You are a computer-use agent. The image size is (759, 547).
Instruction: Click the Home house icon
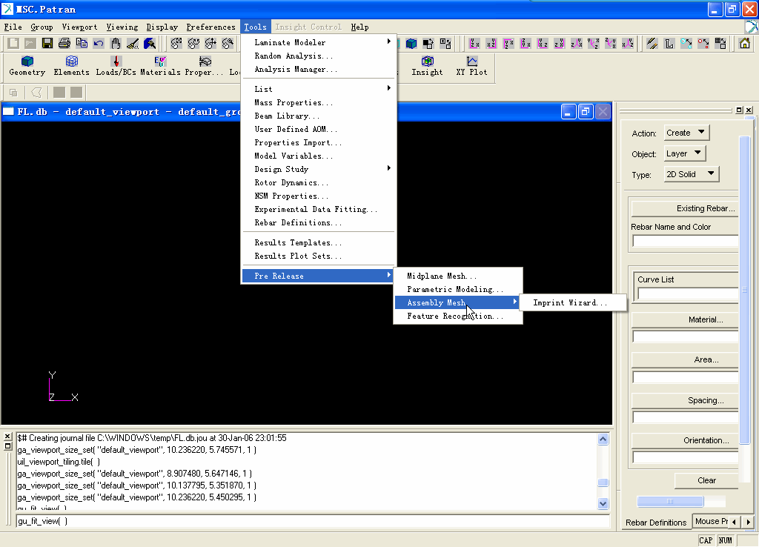click(744, 44)
